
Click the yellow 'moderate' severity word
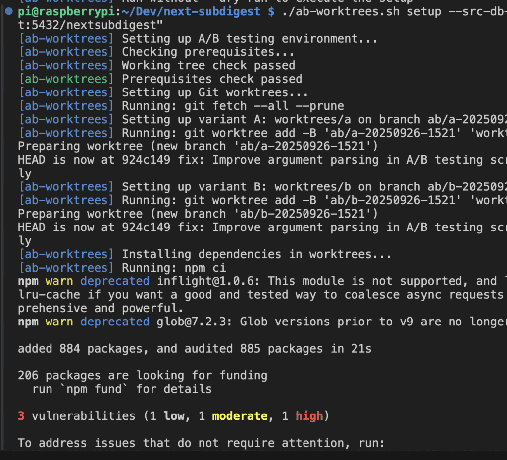(240, 416)
